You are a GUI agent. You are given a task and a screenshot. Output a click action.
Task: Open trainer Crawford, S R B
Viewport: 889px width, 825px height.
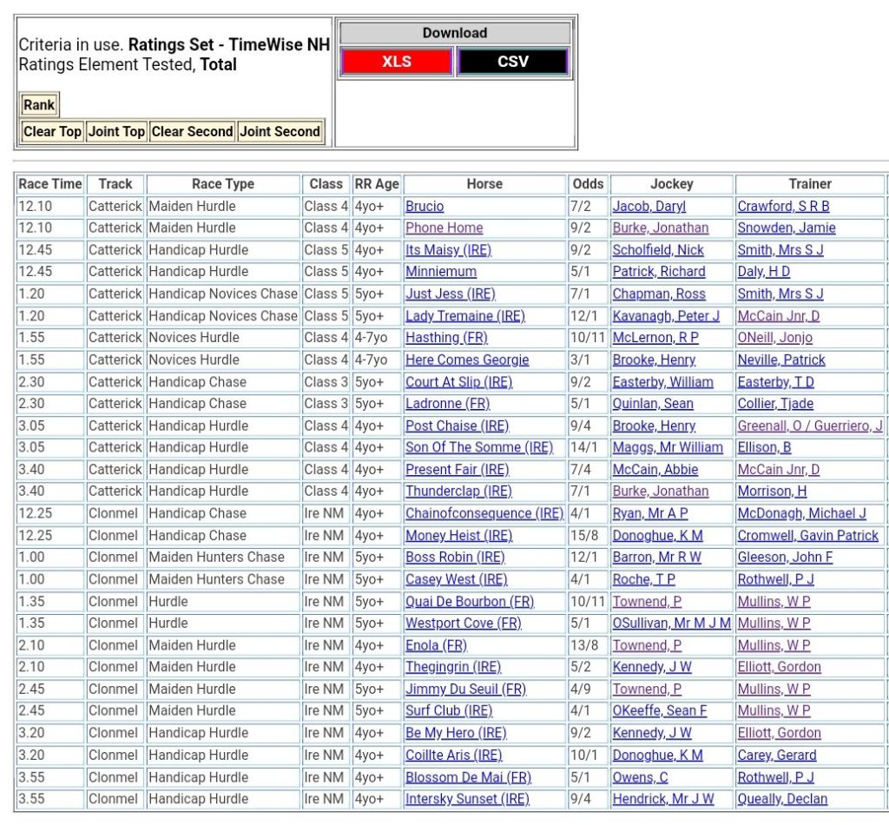click(783, 207)
